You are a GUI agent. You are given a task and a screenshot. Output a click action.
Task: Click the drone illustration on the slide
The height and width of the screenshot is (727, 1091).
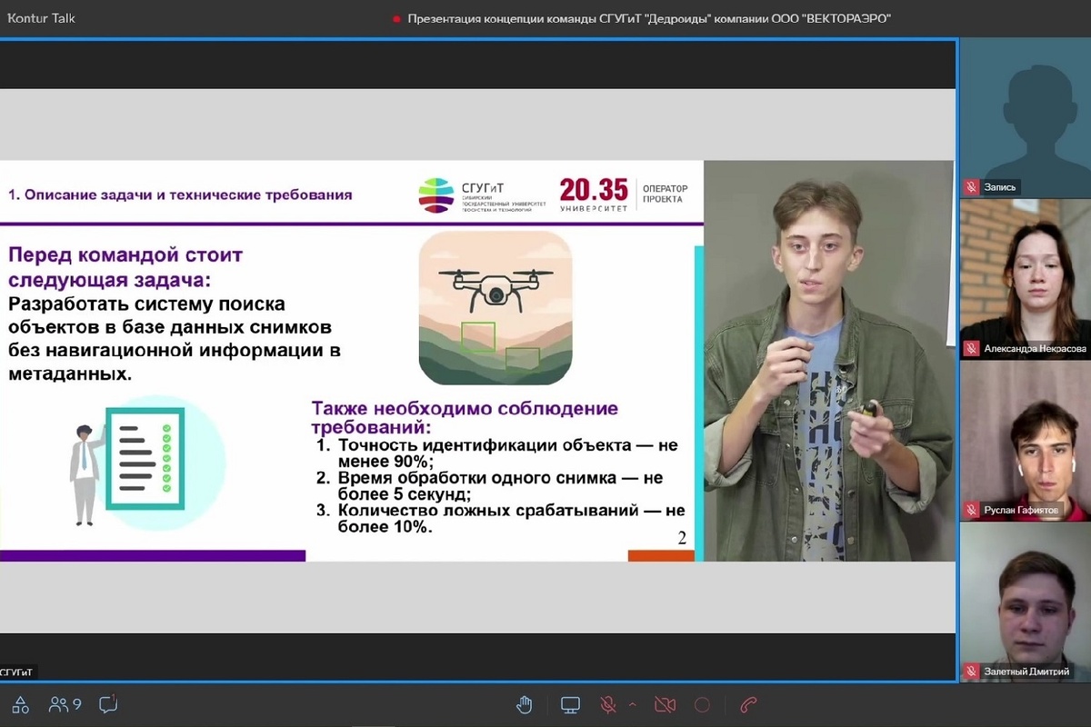click(495, 308)
